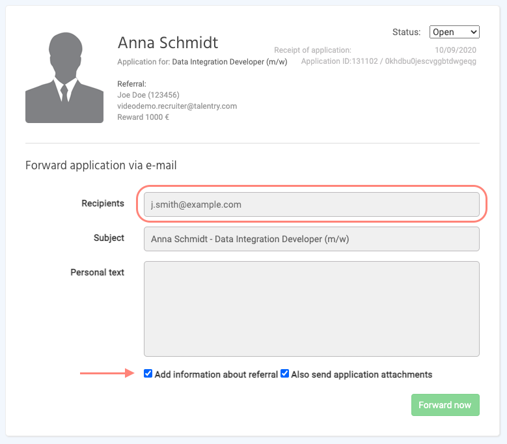This screenshot has width=507, height=444.
Task: Click inside the Personal text area
Action: [311, 309]
